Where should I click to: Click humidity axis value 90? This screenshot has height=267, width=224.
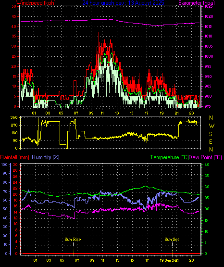[x=5, y=173]
